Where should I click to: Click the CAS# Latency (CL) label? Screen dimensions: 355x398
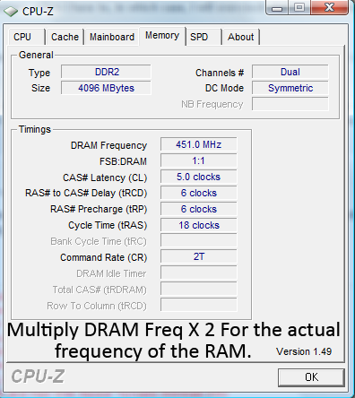105,177
